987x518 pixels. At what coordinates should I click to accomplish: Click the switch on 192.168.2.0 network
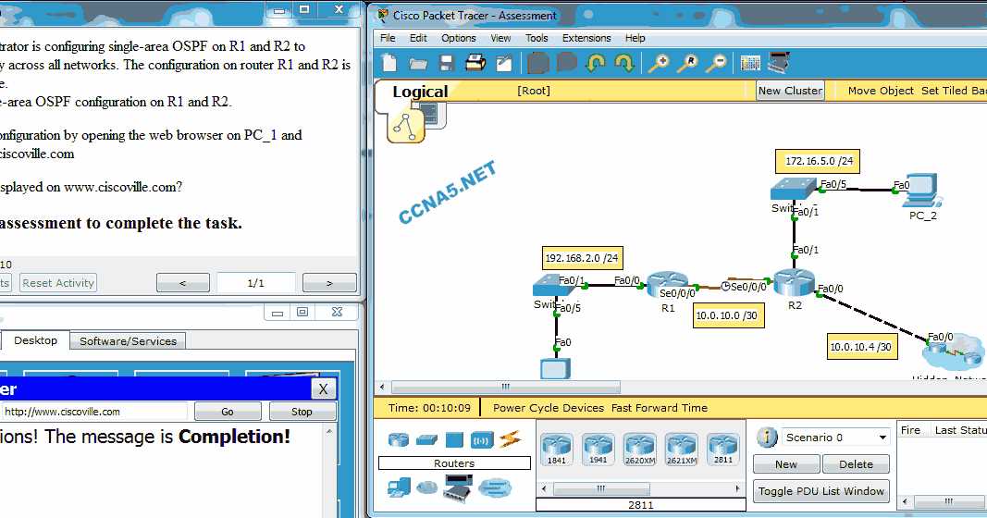pos(556,285)
